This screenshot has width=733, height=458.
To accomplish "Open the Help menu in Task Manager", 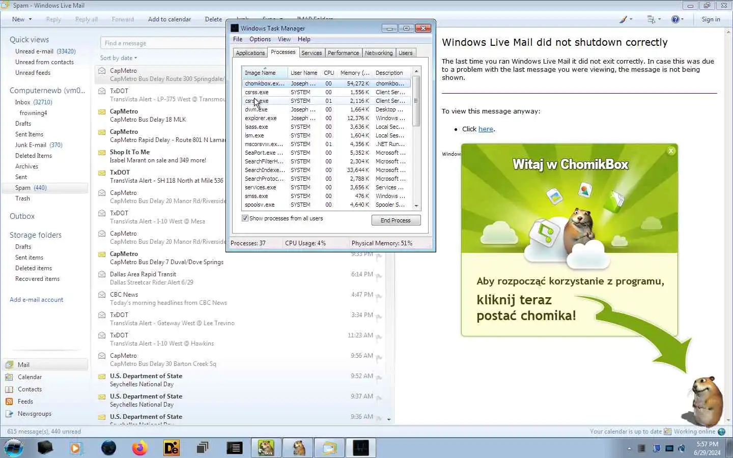I will click(304, 39).
